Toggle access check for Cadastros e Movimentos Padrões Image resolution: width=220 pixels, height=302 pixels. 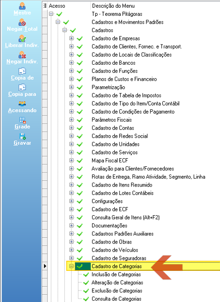[x=66, y=23]
